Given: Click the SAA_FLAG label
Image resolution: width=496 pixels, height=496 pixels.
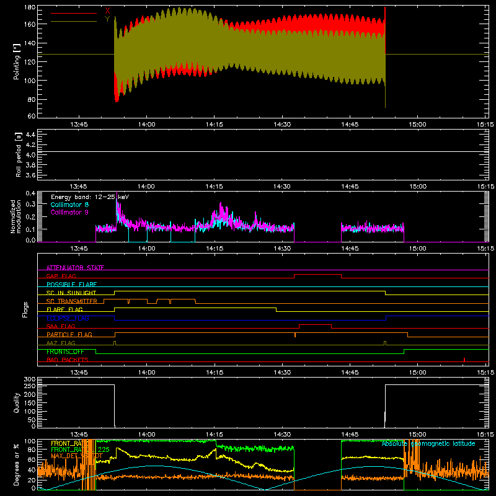Looking at the screenshot, I should click(61, 326).
